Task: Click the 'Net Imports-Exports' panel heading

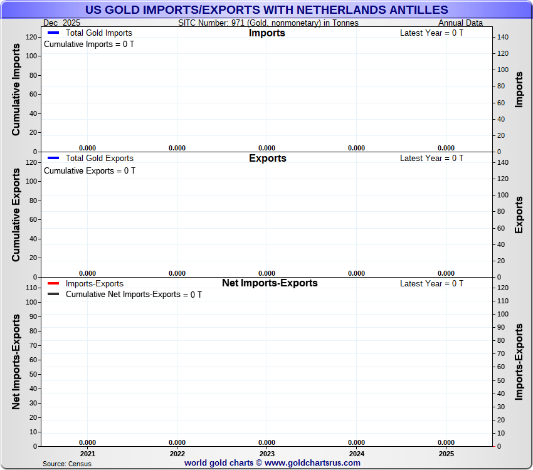Action: 270,283
